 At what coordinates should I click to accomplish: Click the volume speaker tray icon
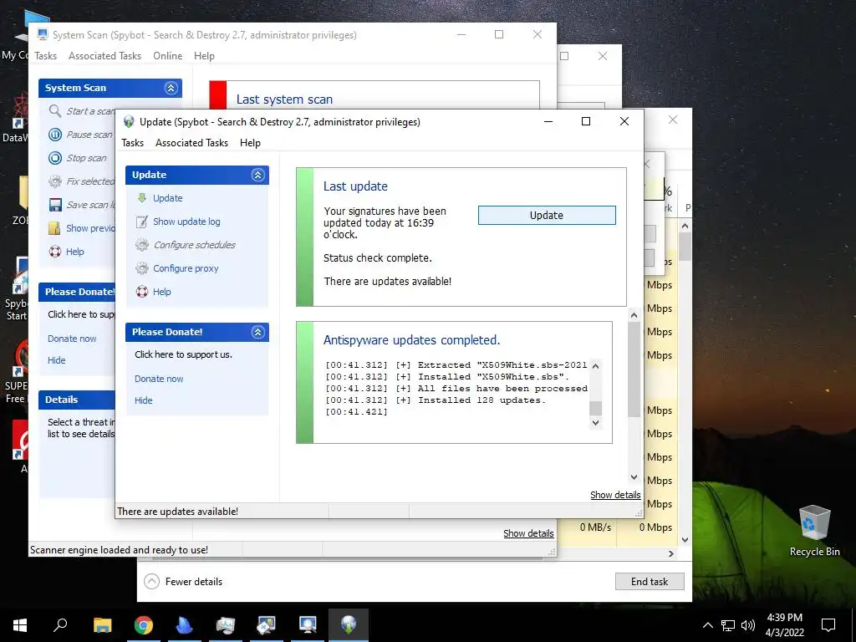748,625
